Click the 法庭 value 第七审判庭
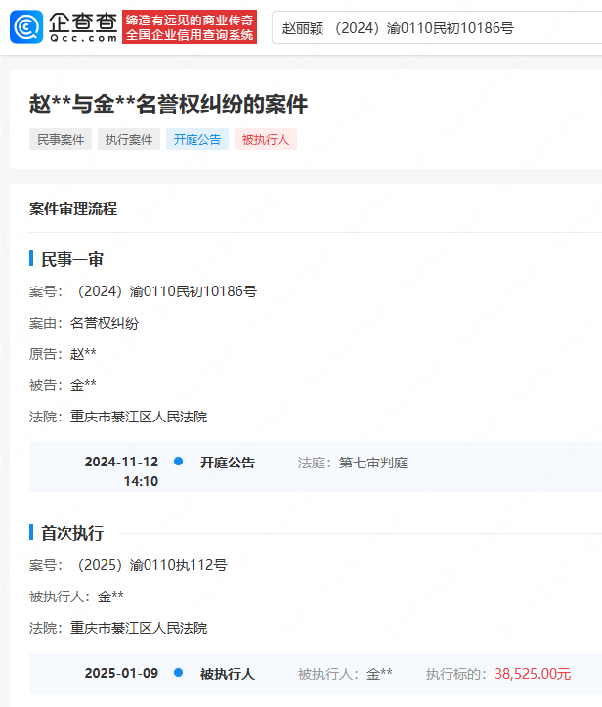Viewport: 602px width, 707px height. coord(373,463)
